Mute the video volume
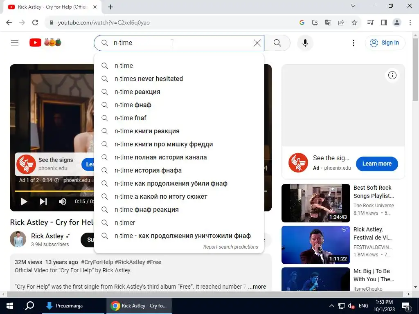 (63, 202)
